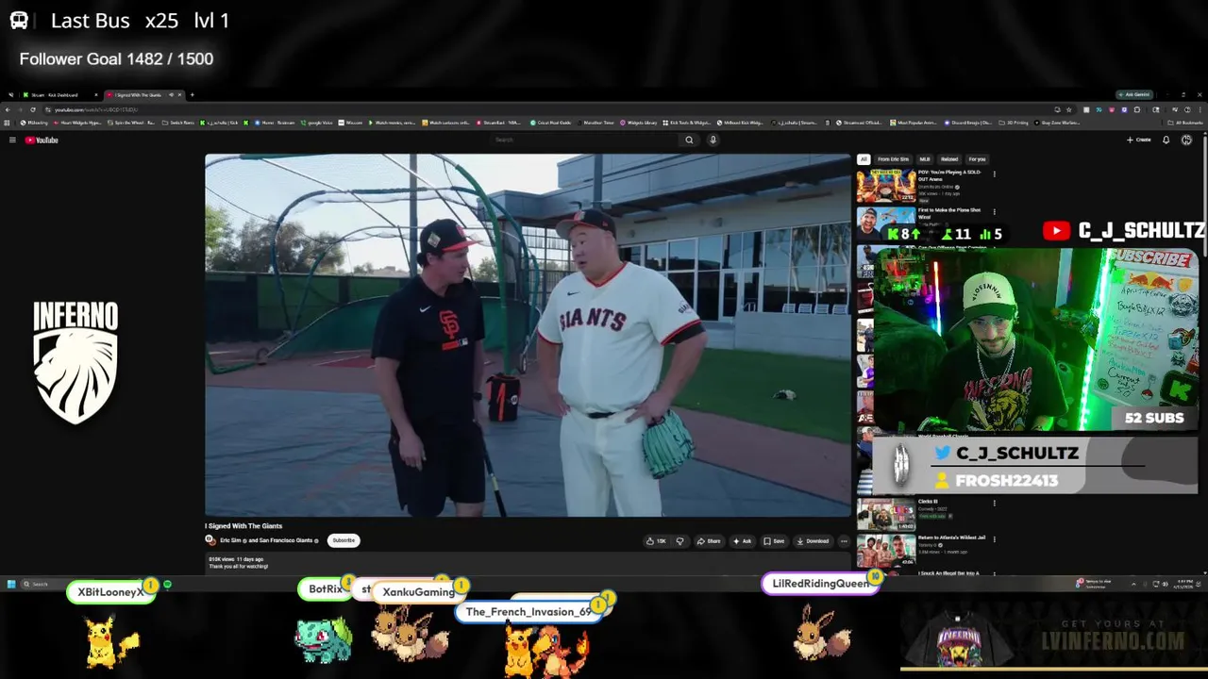This screenshot has width=1208, height=679.
Task: Select the I Signed With The Giants browser tab
Action: 140,94
